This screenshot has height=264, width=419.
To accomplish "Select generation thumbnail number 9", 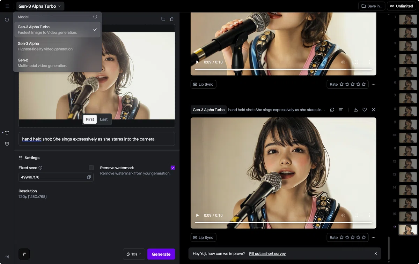I will click(x=408, y=124).
